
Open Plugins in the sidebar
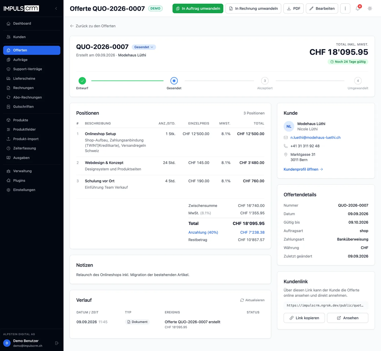click(x=32, y=181)
